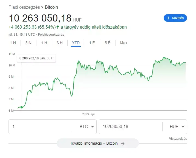Open the Felelősségkizárás disclaimer link

click(51, 35)
